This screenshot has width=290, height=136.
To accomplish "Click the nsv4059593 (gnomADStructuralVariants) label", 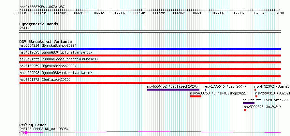I will click(56, 73).
